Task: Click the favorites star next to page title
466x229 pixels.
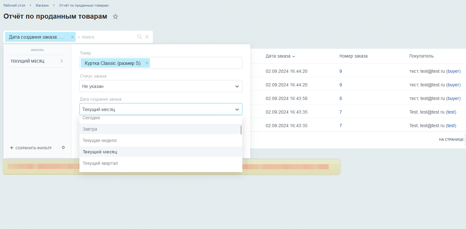Action: [x=115, y=17]
